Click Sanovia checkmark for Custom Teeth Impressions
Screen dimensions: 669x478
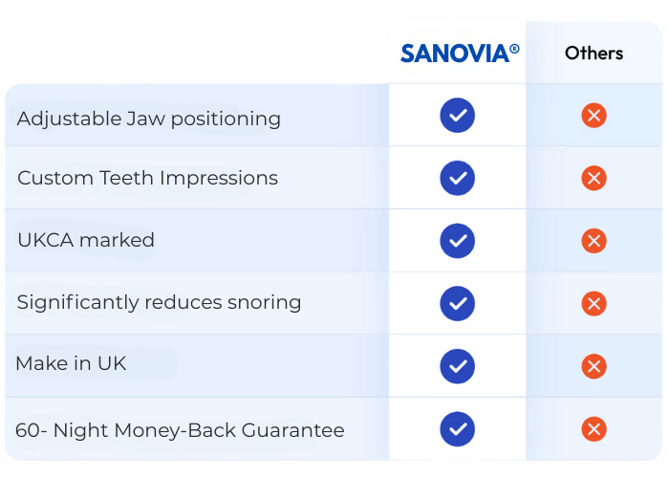(x=458, y=178)
